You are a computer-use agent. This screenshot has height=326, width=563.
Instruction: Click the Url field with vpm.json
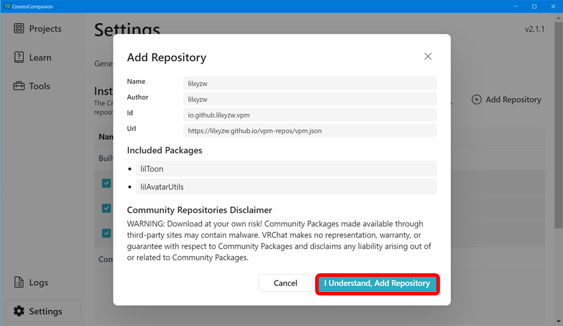click(310, 130)
